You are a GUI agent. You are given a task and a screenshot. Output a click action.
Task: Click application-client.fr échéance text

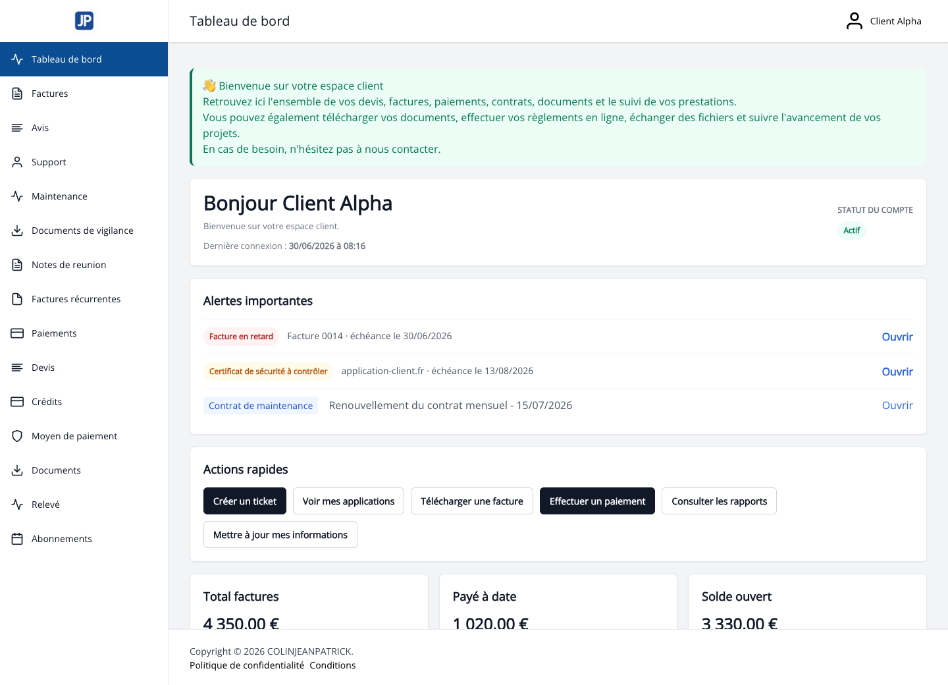click(x=437, y=371)
